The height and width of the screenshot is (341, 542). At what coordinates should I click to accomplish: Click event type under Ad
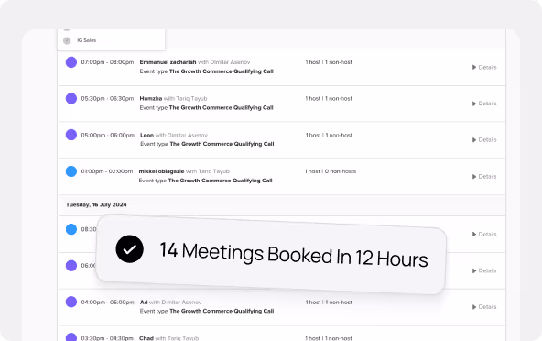pyautogui.click(x=207, y=312)
